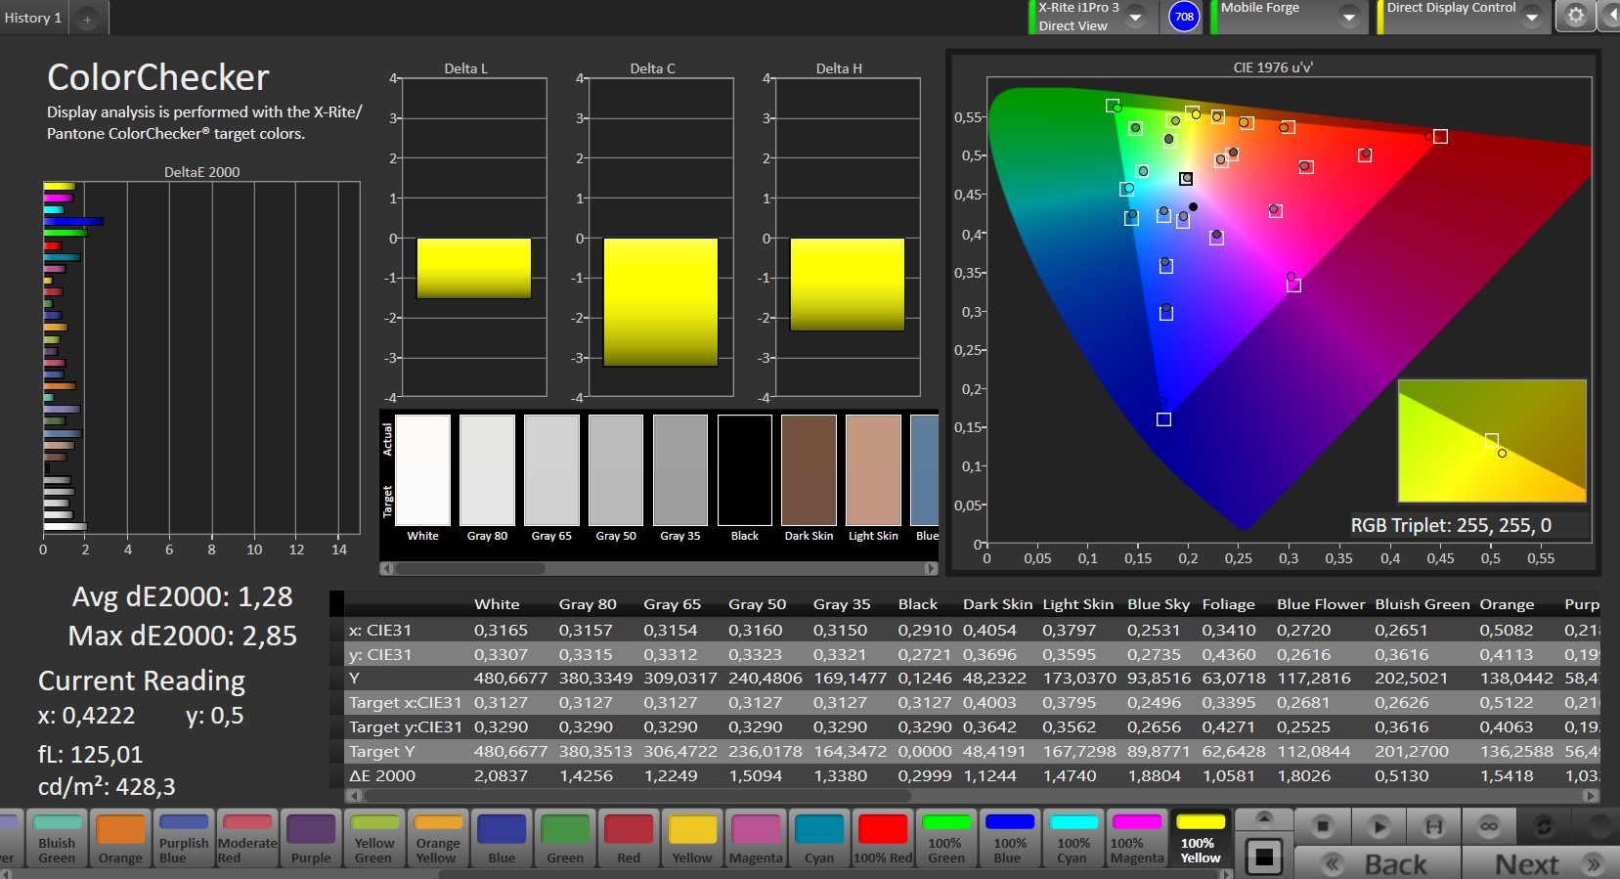The width and height of the screenshot is (1620, 879).
Task: Expand the up arrow above the pattern square
Action: (x=1263, y=818)
